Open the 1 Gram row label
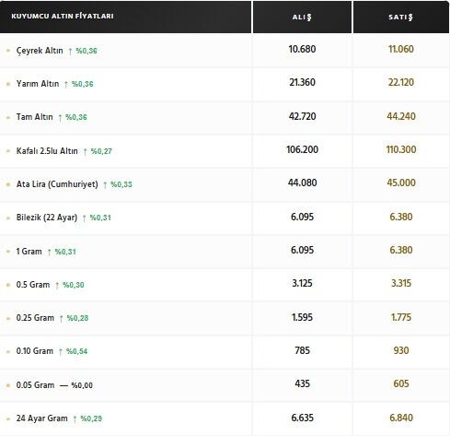The height and width of the screenshot is (436, 450). tap(29, 252)
